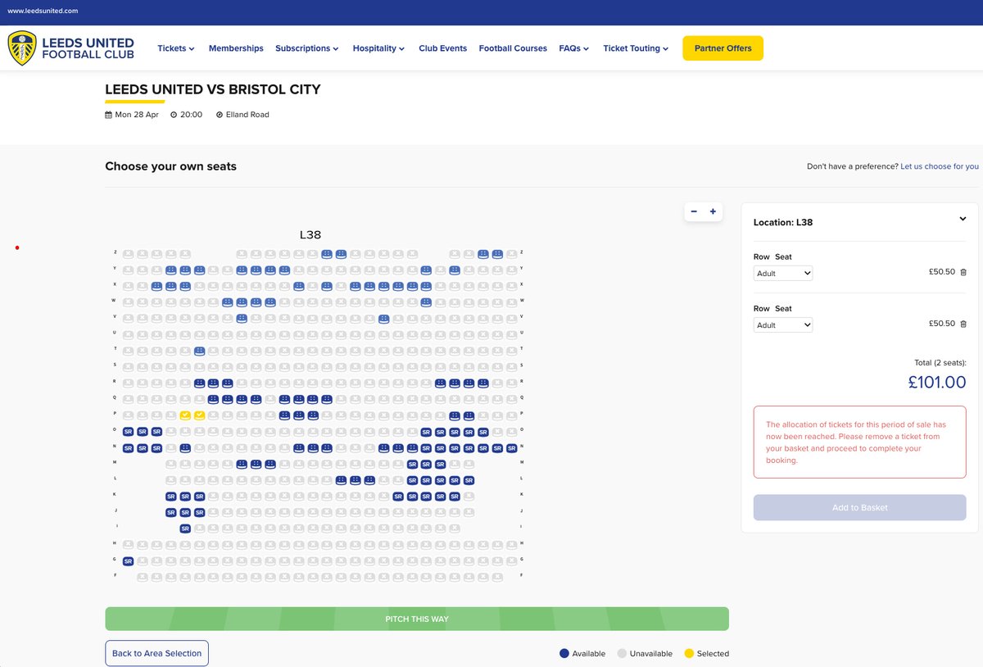Select the leftmost SR seat in row J

(170, 512)
